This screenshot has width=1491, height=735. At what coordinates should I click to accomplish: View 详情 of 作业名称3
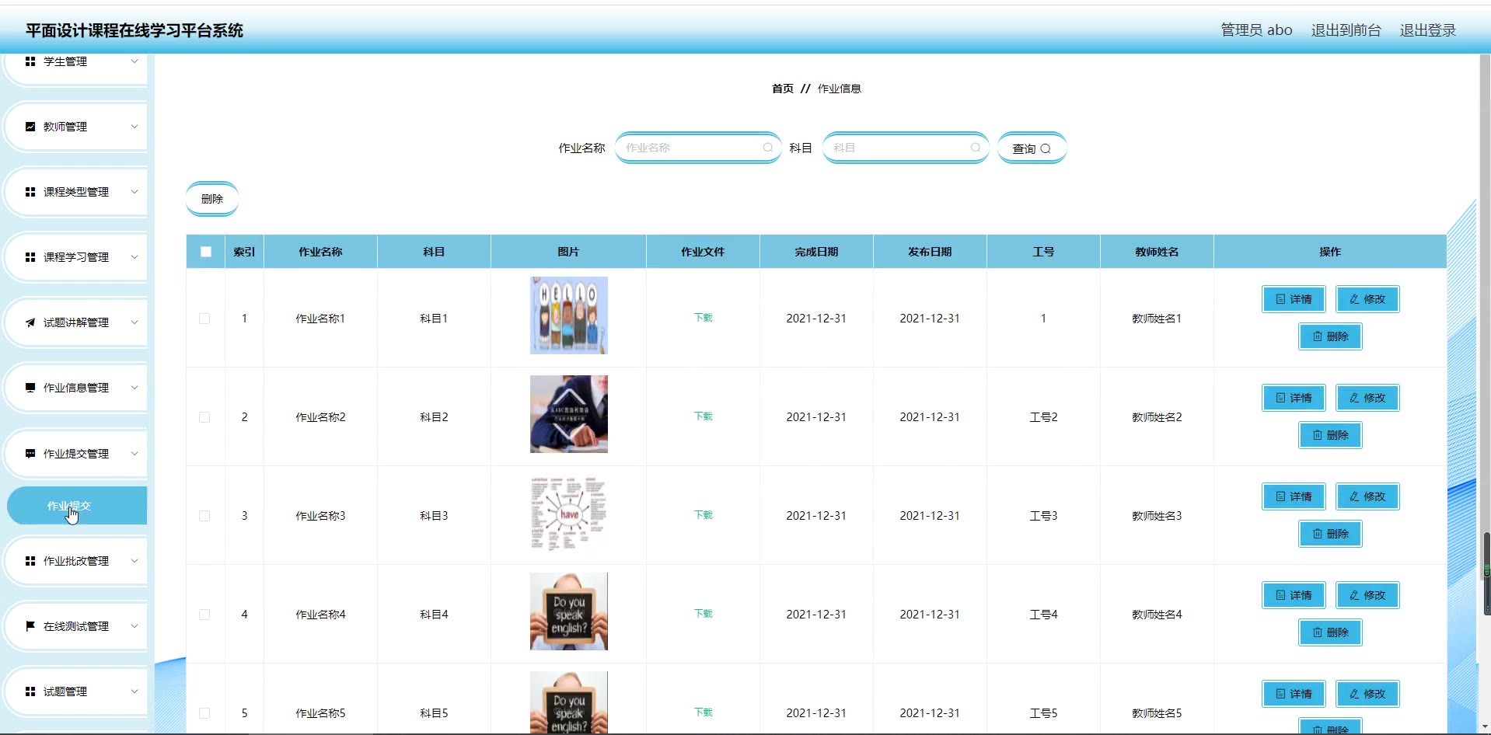click(x=1294, y=496)
